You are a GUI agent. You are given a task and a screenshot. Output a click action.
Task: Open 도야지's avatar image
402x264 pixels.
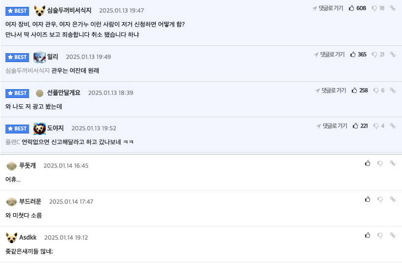[40, 129]
